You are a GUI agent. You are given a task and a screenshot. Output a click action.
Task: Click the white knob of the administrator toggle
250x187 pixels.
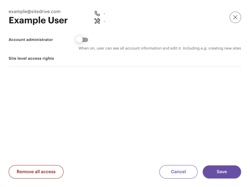[79, 40]
